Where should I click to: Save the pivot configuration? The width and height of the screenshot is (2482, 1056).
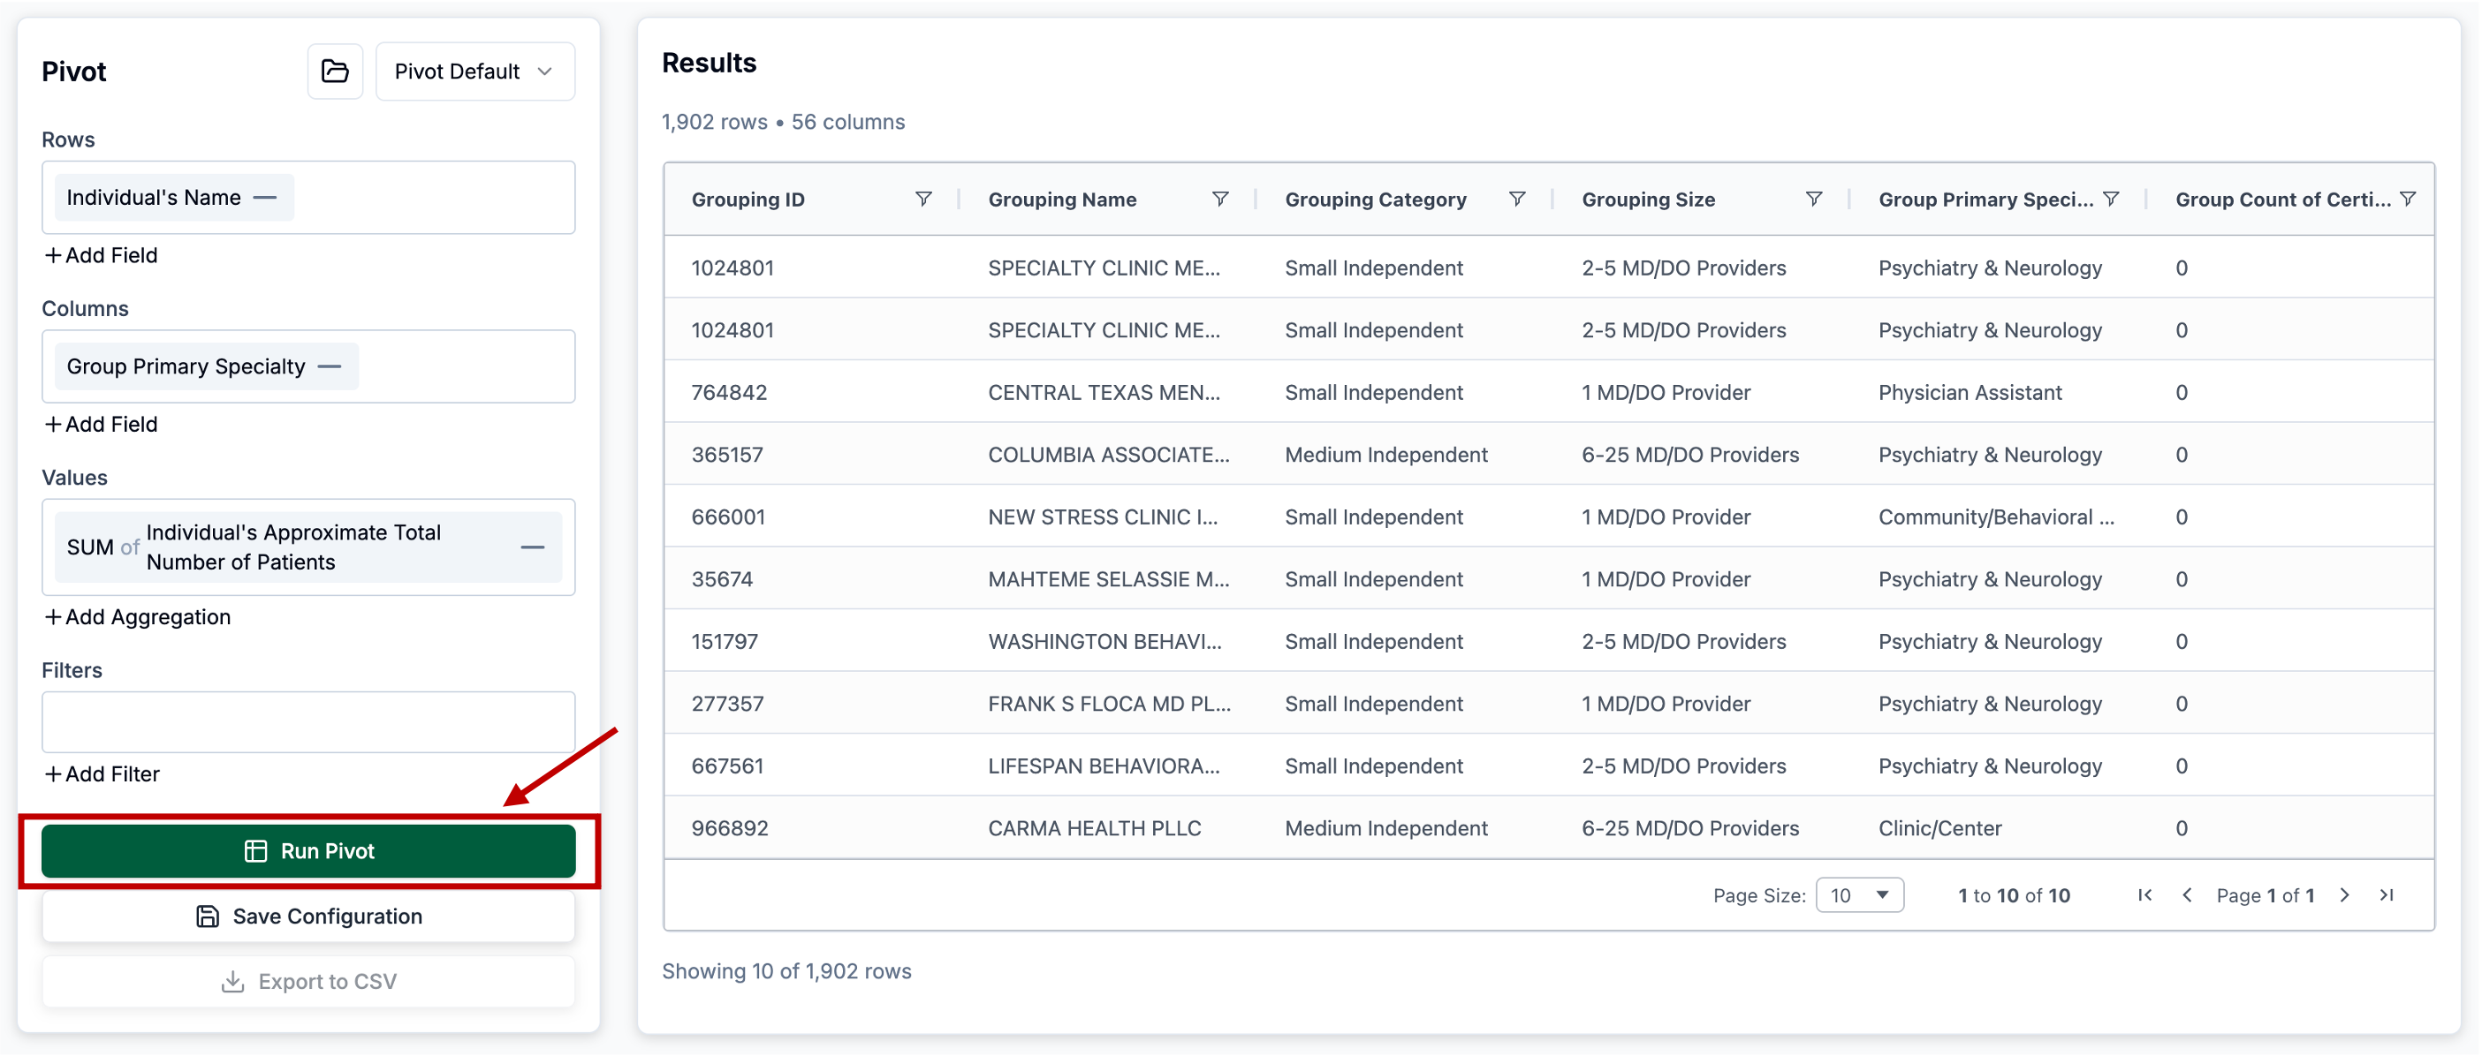pos(308,916)
